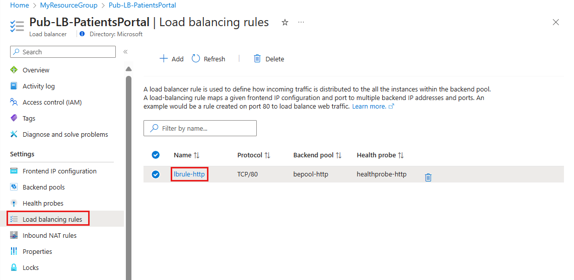
Task: Open Access control (IAM)
Action: point(52,103)
